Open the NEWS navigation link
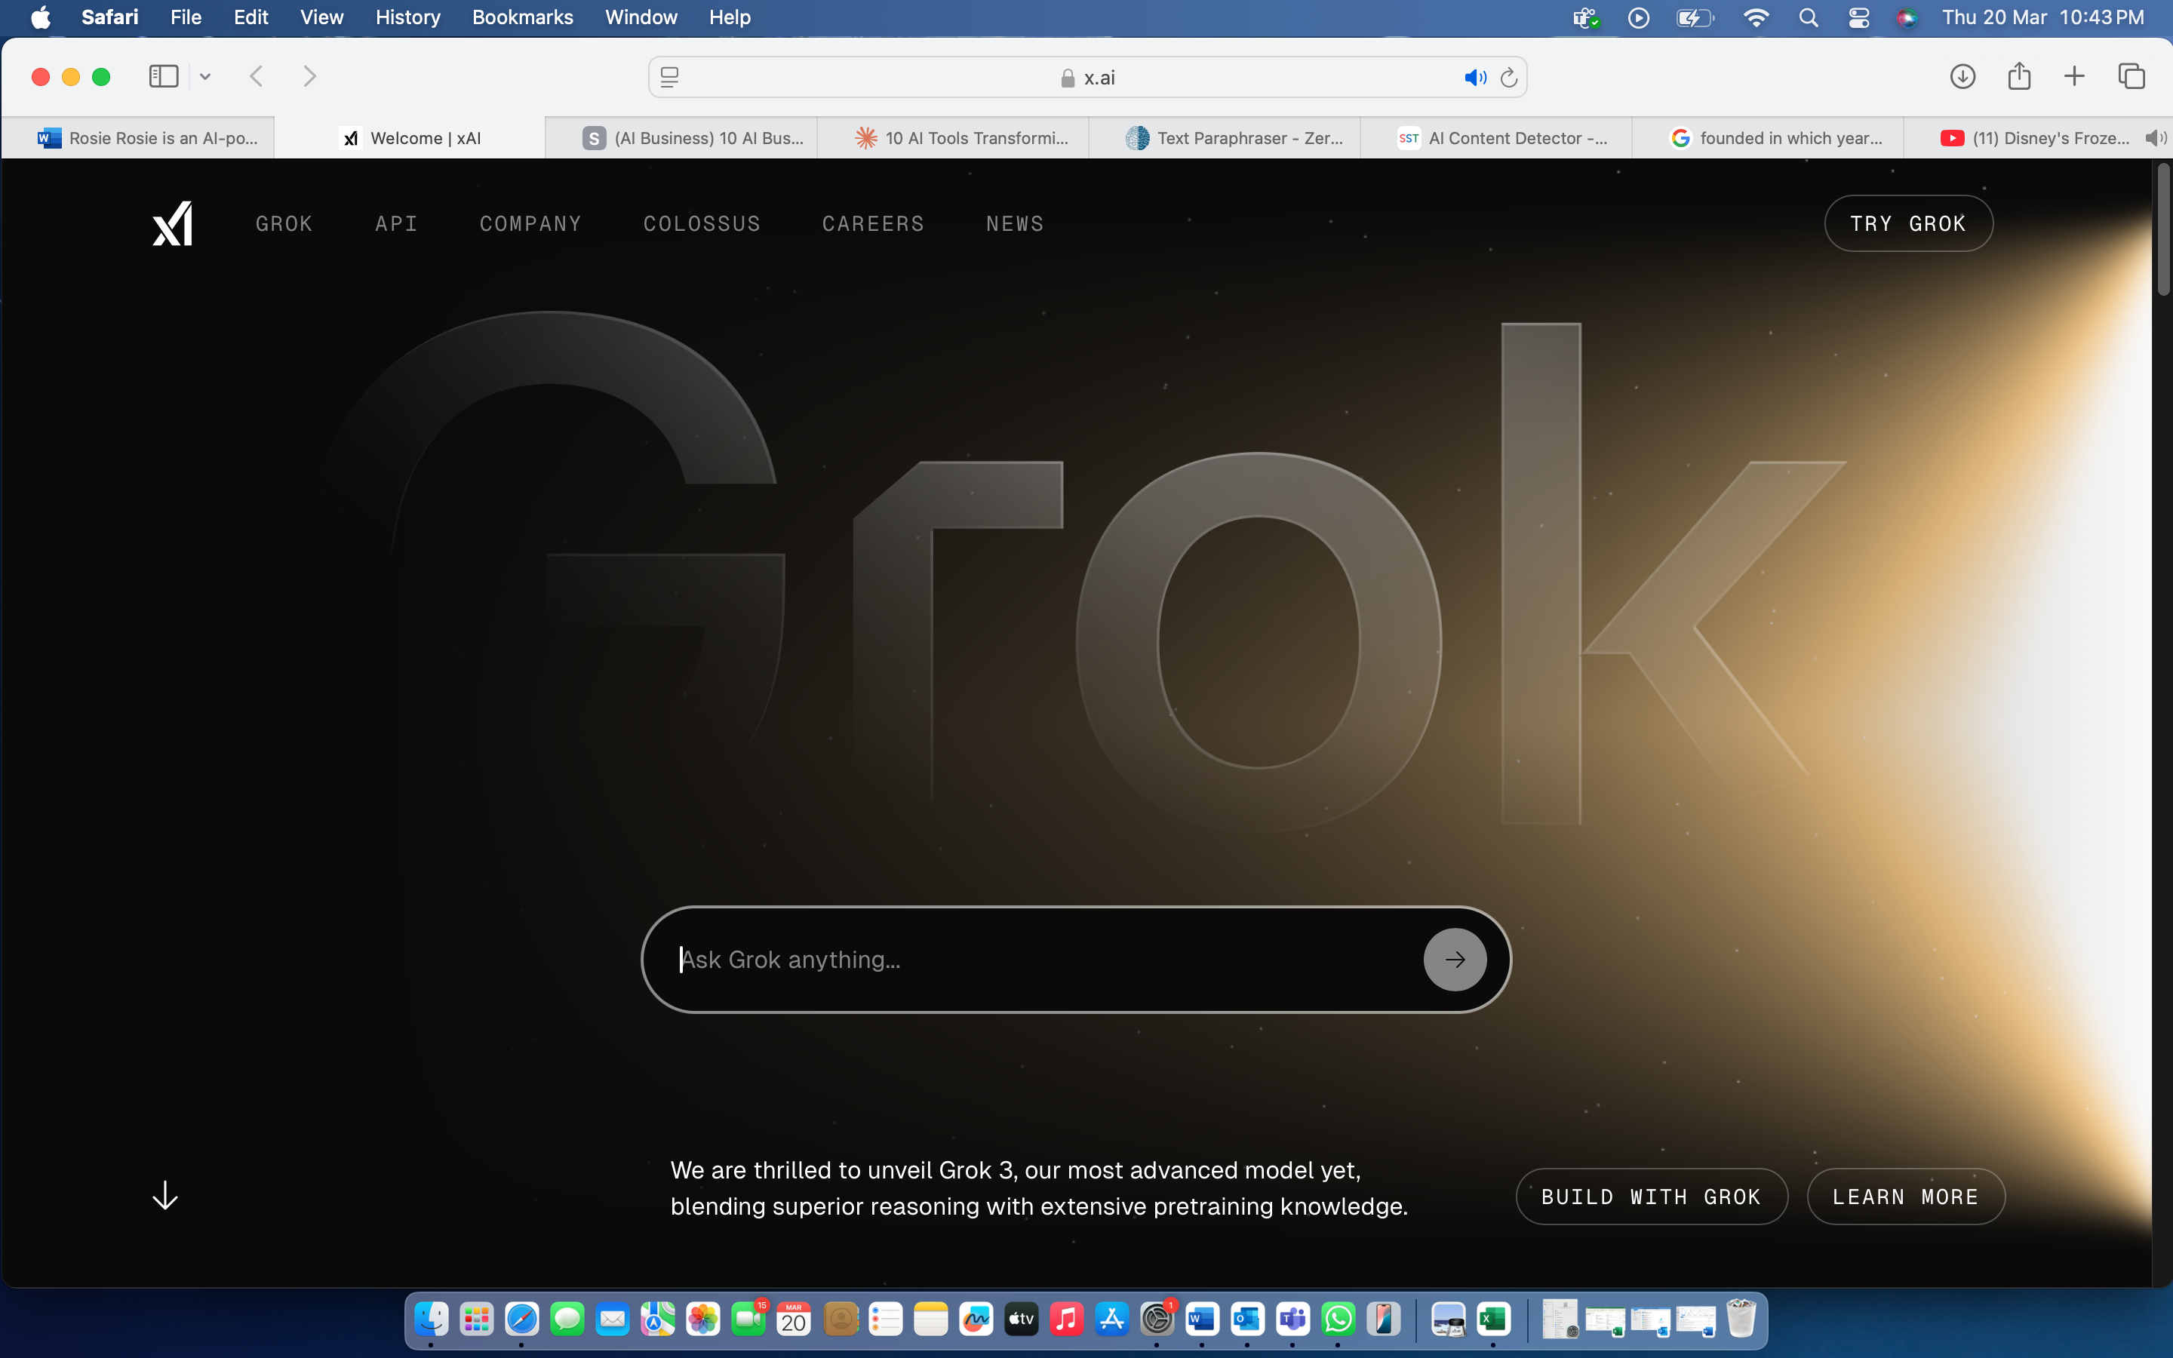Screen dimensions: 2173x1358 coord(1015,223)
